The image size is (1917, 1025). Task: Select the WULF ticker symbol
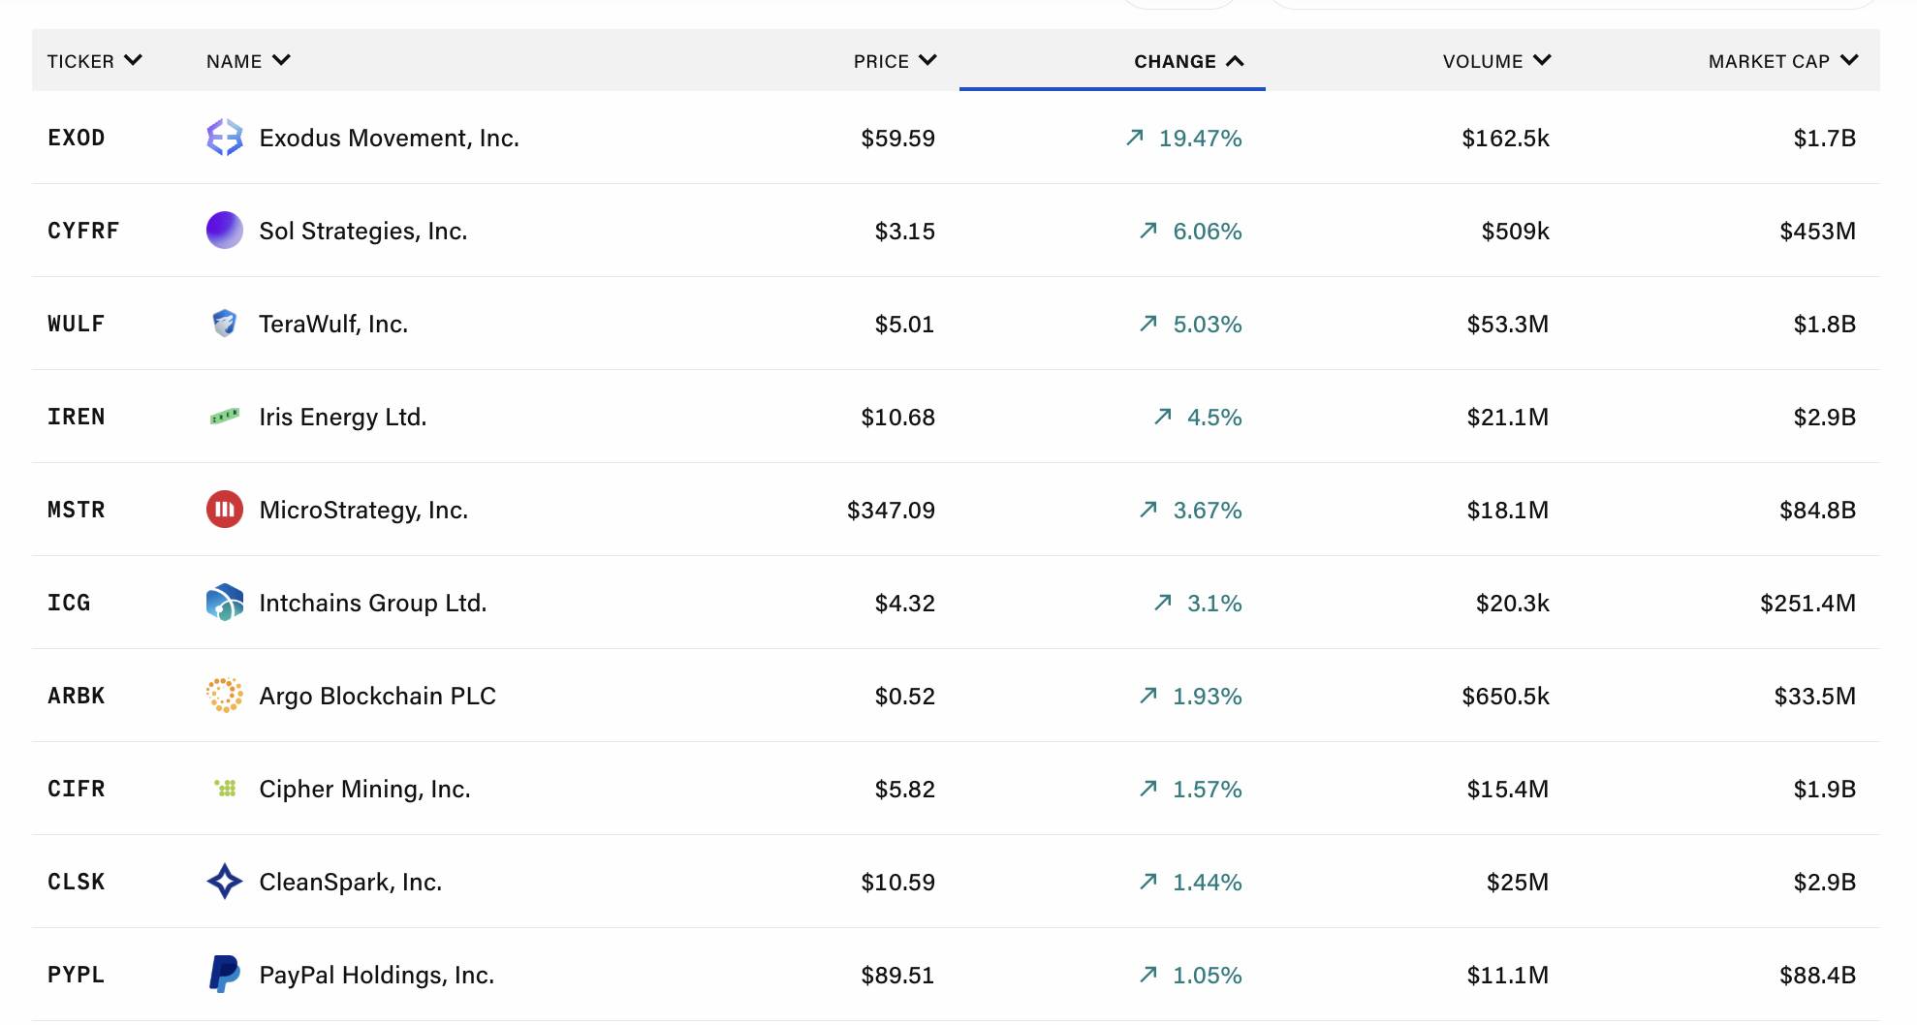tap(77, 324)
